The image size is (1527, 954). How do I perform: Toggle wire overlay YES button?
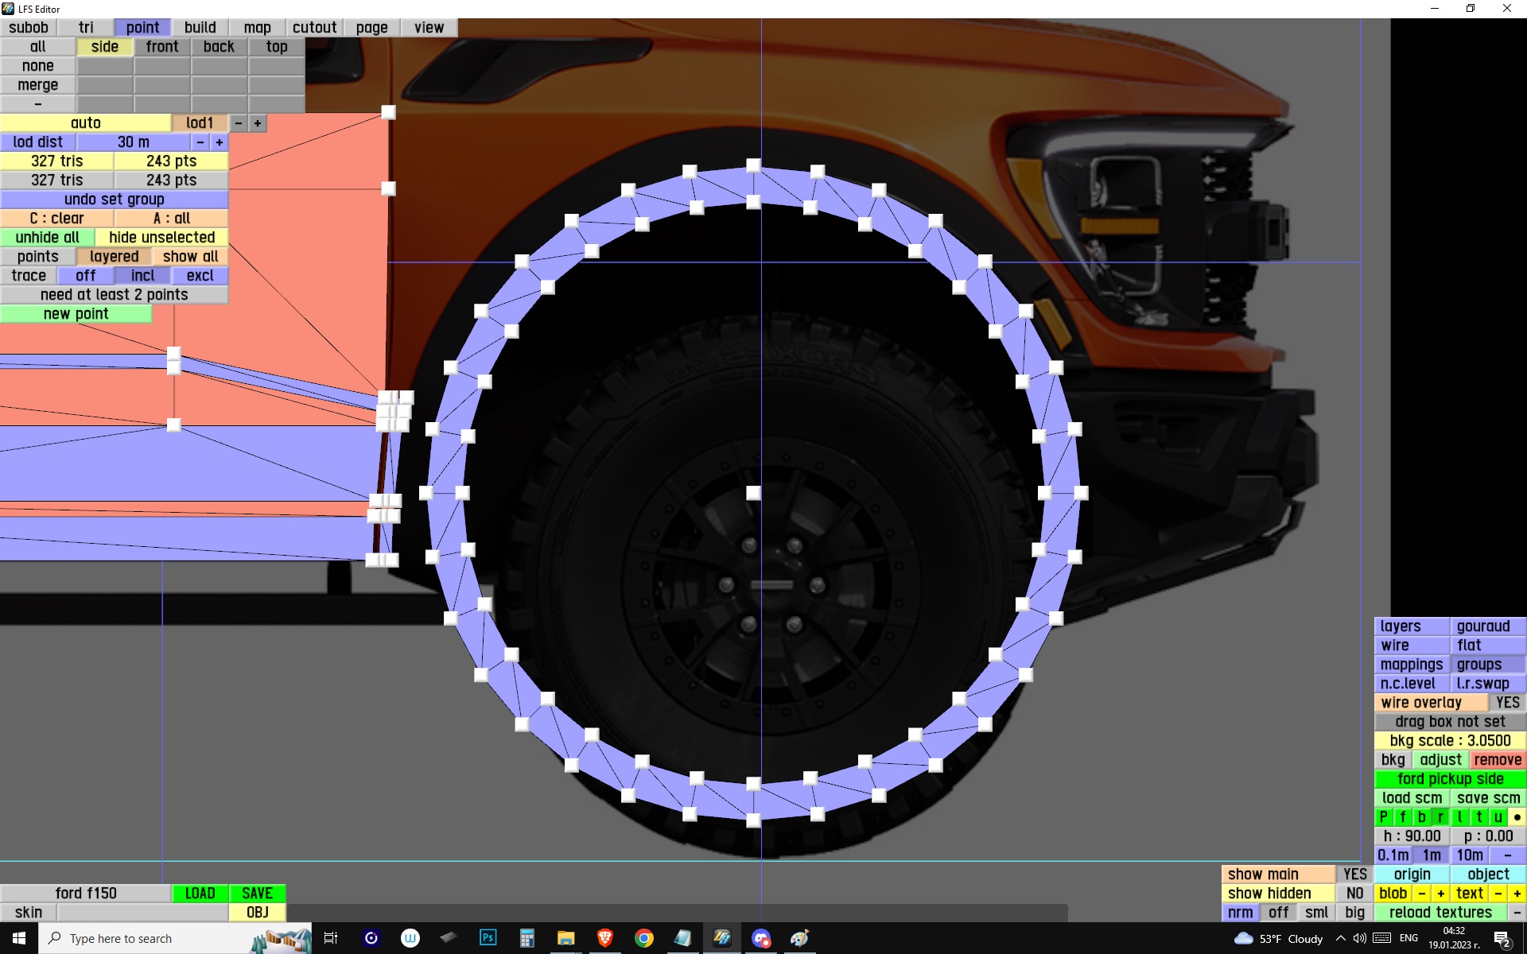point(1506,703)
